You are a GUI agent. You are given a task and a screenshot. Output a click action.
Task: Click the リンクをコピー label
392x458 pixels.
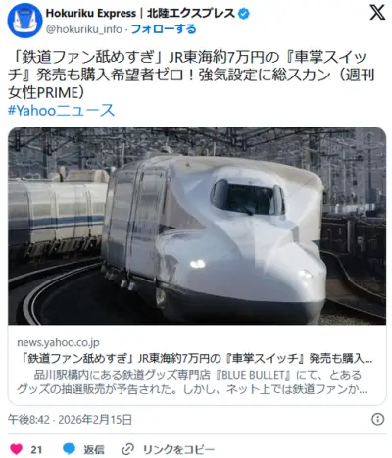179,450
